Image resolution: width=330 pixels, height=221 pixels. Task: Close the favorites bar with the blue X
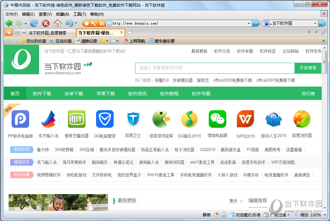[x=324, y=41]
